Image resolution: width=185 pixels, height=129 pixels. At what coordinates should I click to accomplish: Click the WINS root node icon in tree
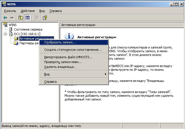pos(5,25)
